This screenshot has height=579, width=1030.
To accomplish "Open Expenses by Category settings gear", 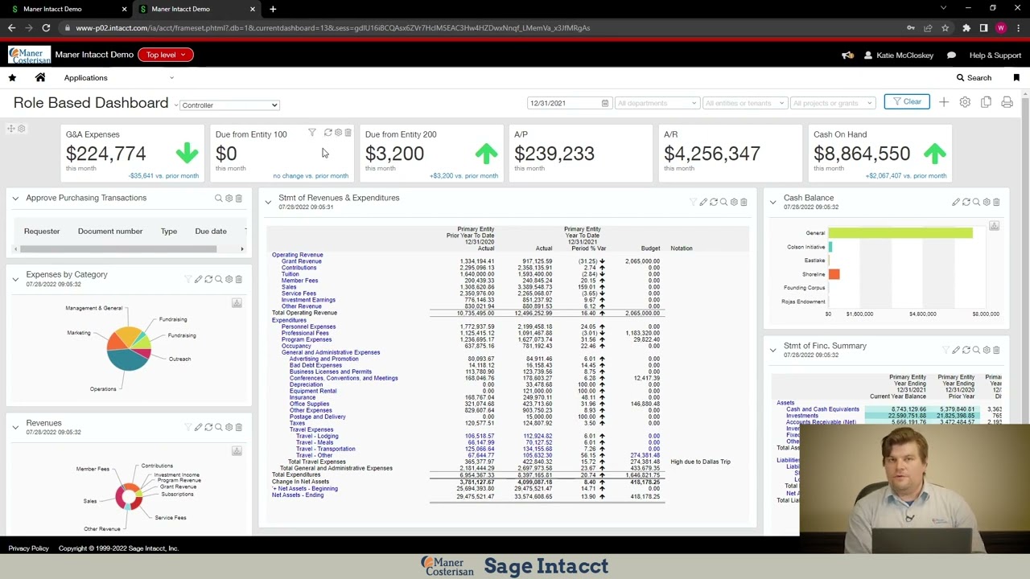I will click(x=229, y=279).
